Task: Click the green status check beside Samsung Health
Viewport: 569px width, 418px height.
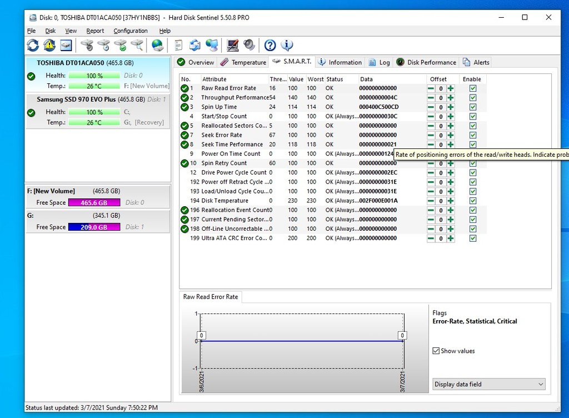Action: [31, 113]
